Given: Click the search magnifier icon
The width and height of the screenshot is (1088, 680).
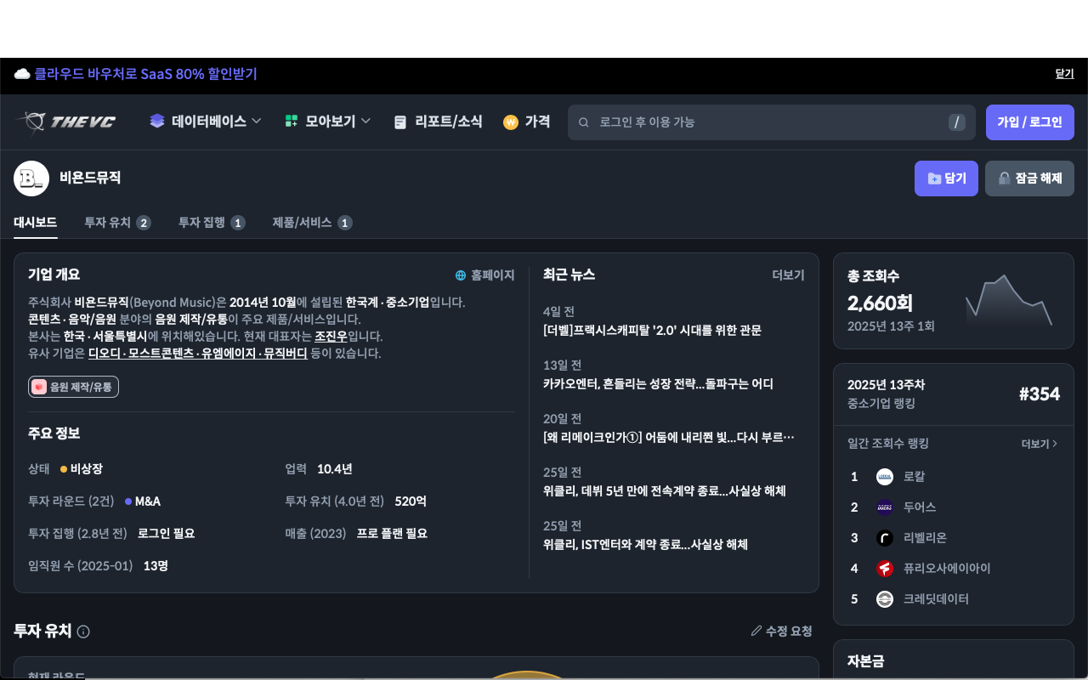Looking at the screenshot, I should (584, 122).
